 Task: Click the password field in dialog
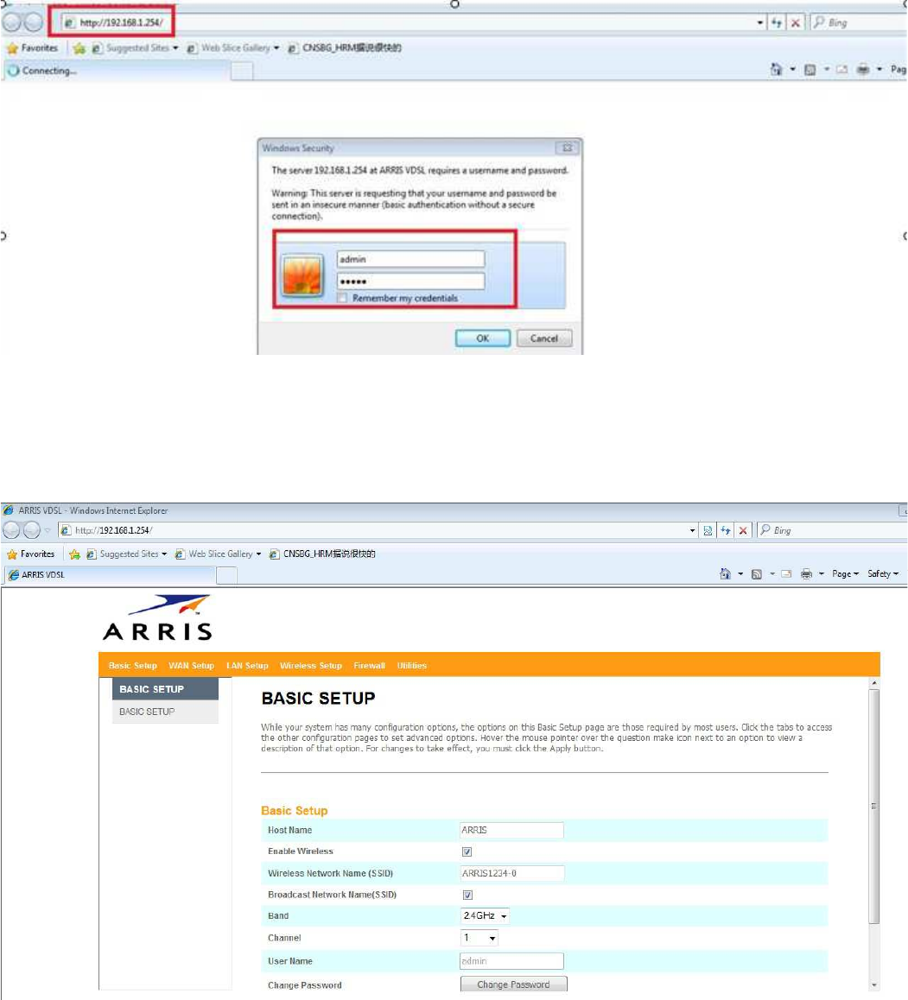411,282
